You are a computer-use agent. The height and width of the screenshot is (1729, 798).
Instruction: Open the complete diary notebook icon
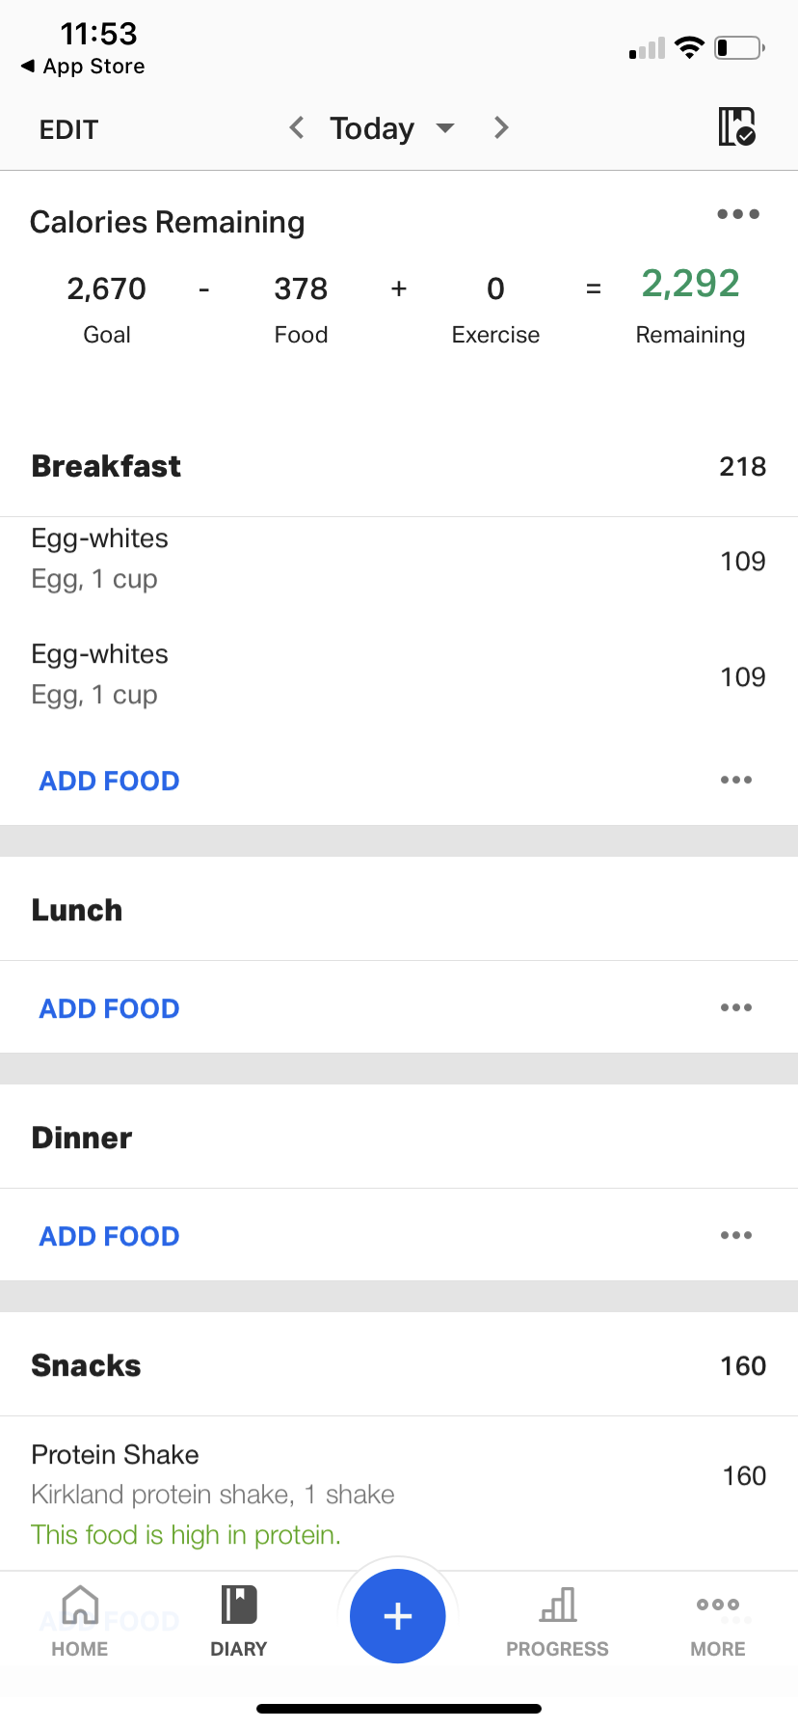[x=736, y=127]
